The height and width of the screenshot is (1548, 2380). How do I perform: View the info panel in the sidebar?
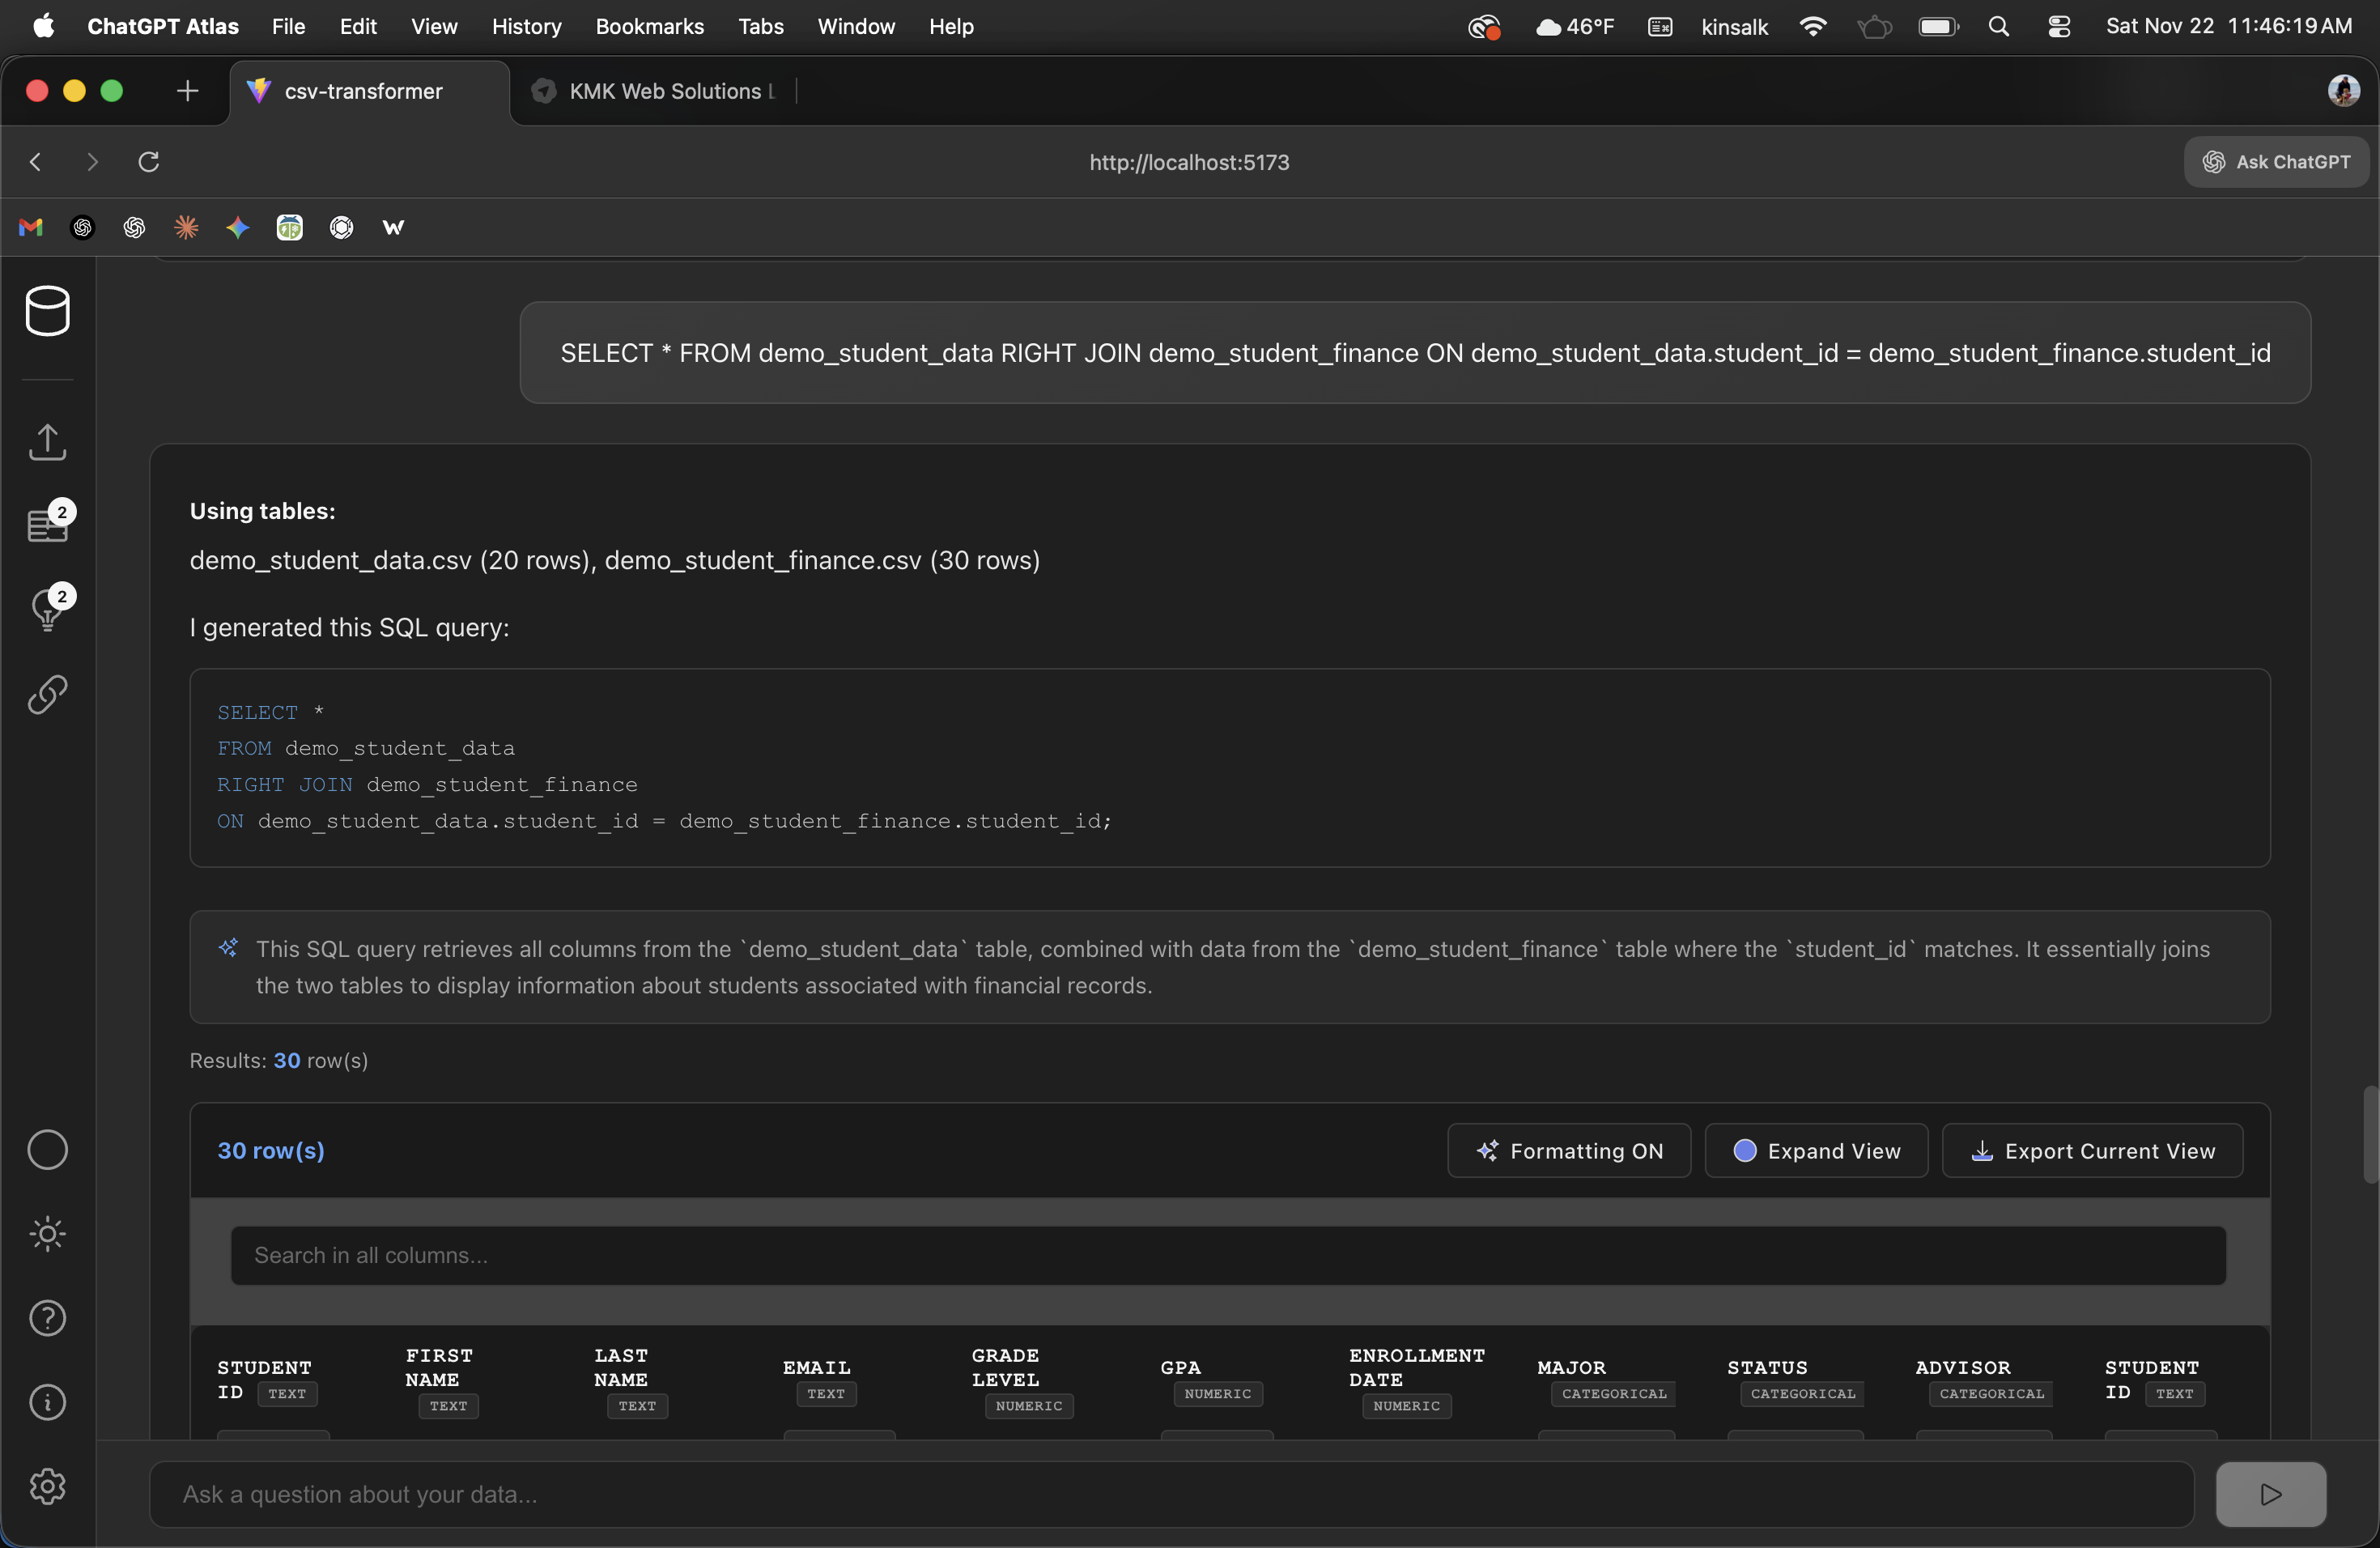tap(48, 1404)
